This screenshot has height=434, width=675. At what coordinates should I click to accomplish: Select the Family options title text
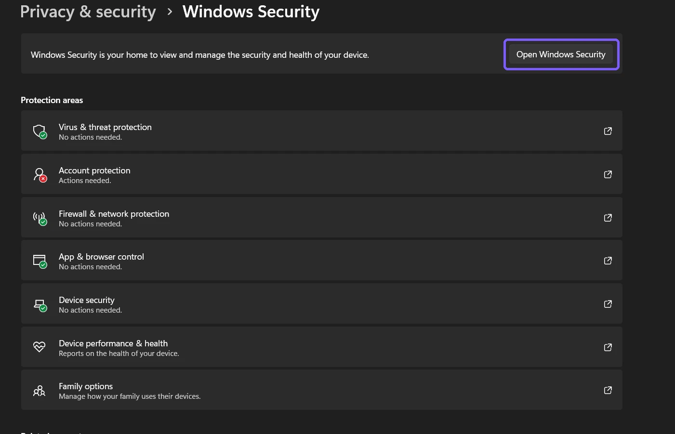86,386
